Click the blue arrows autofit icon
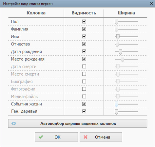This screenshot has width=155, height=147. [x=14, y=123]
